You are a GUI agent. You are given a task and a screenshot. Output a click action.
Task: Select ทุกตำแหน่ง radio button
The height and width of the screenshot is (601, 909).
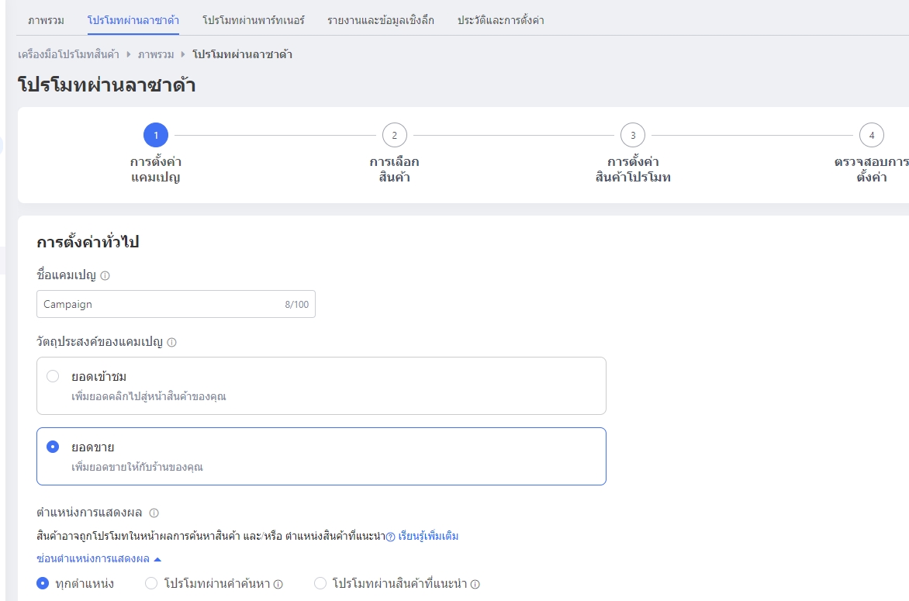click(43, 583)
